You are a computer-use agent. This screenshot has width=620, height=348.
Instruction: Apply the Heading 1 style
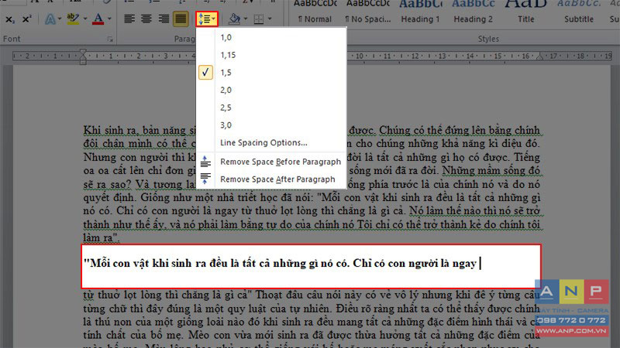pyautogui.click(x=420, y=12)
